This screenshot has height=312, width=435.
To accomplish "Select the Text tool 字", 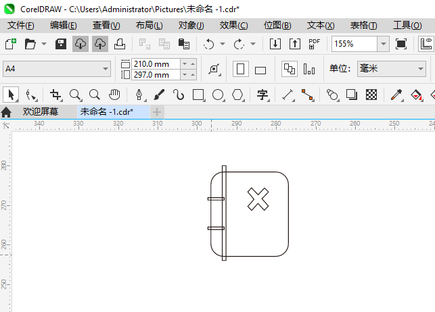I will pyautogui.click(x=262, y=95).
